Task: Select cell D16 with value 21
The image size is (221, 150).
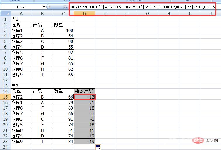Action: (x=84, y=102)
